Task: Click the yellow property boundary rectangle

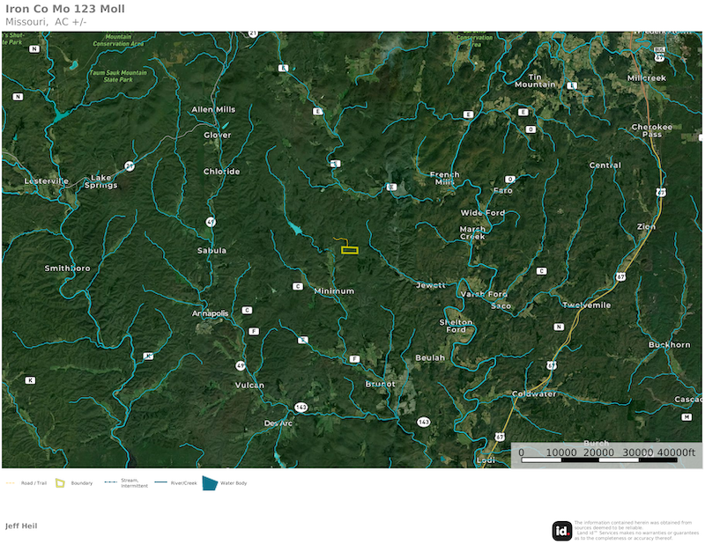Action: (350, 250)
